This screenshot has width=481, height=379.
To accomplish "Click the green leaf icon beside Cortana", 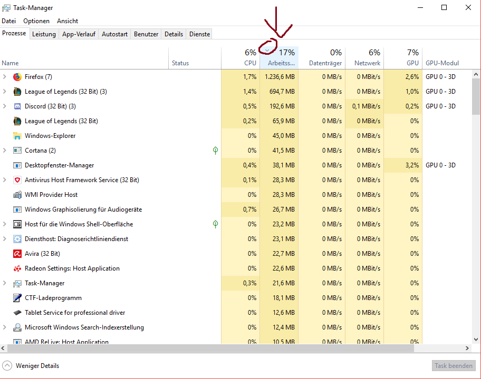I will (215, 151).
